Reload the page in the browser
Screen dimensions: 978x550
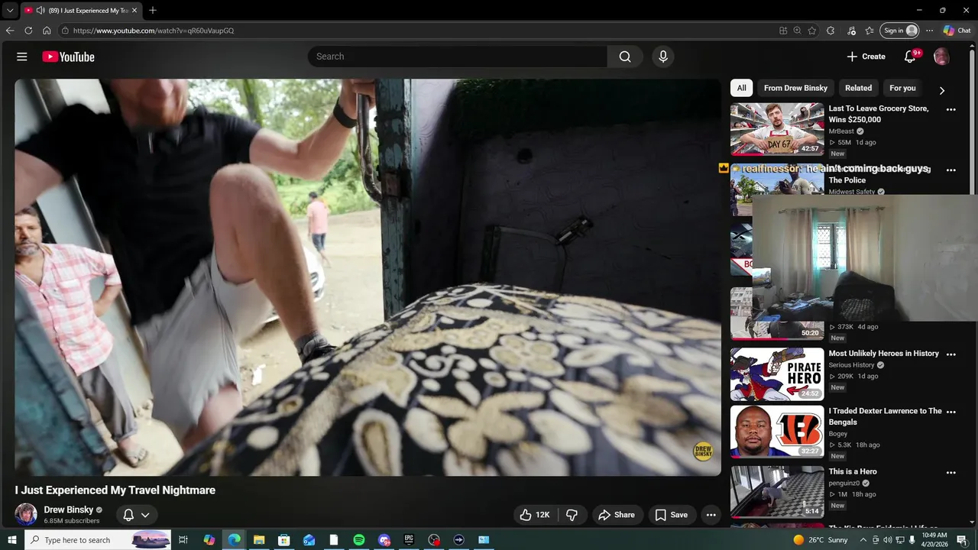coord(28,31)
